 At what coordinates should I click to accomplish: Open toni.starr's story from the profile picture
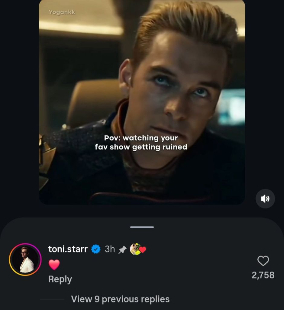[25, 259]
